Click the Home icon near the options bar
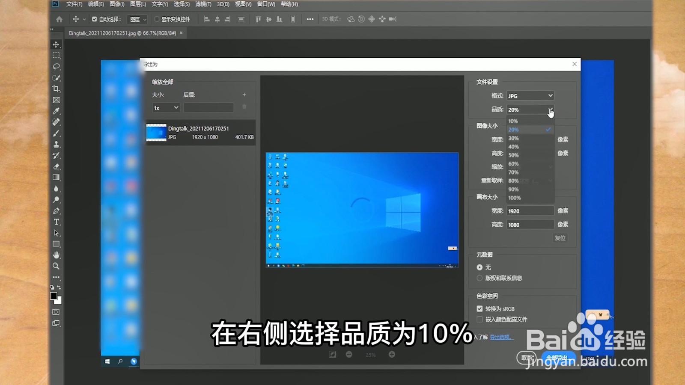685x385 pixels. coord(59,19)
